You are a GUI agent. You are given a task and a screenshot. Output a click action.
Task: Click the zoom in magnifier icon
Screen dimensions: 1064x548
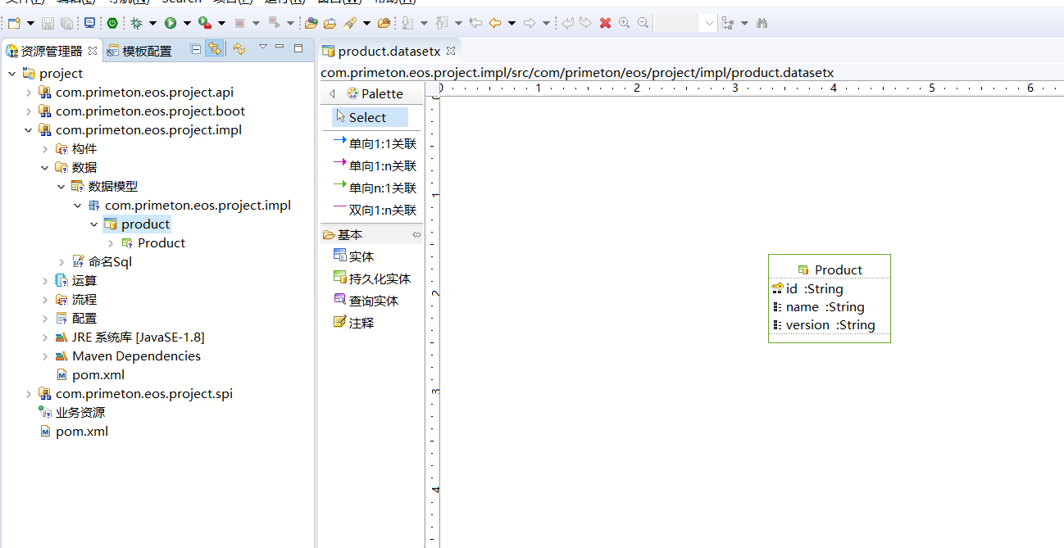[x=624, y=23]
